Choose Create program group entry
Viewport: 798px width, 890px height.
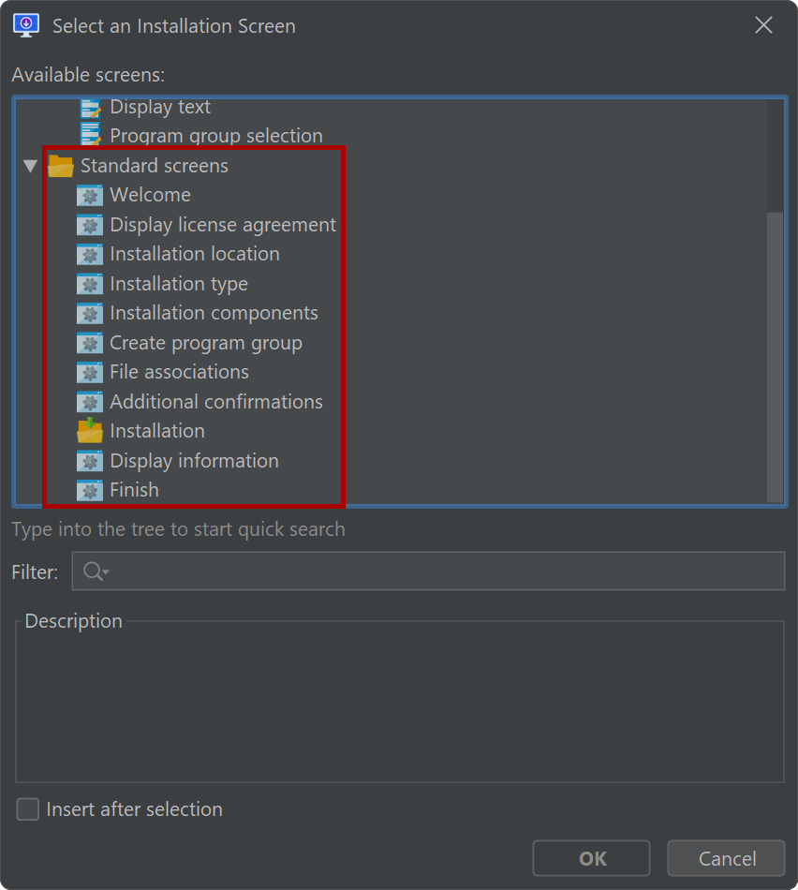[206, 343]
